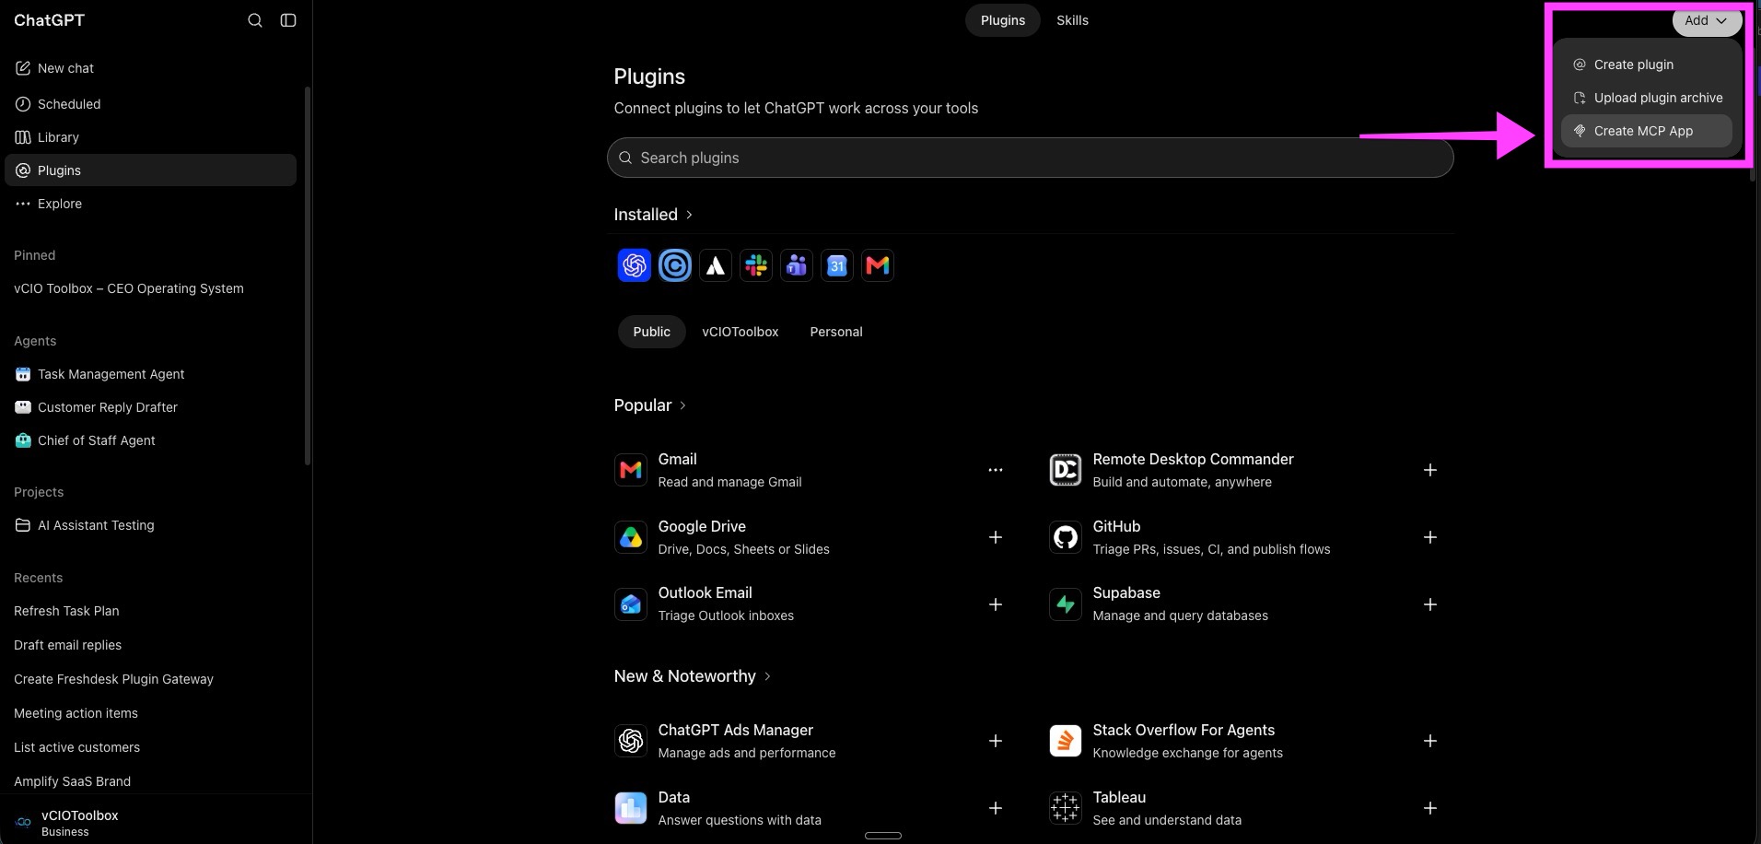
Task: Add the GitHub plugin with its plus icon
Action: coord(1430,537)
